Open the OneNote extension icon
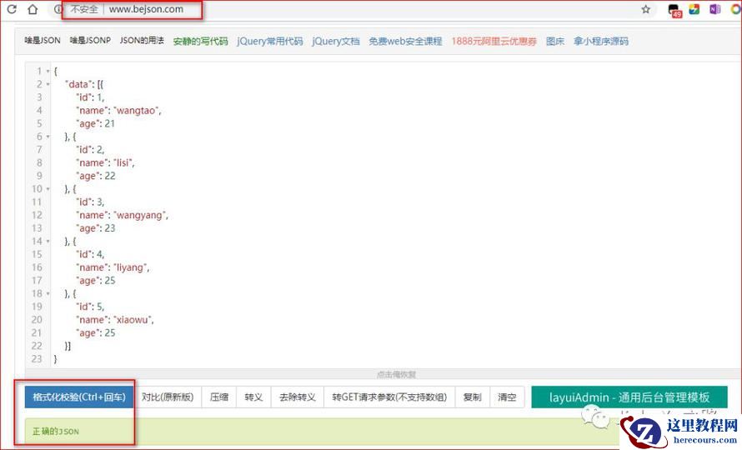The image size is (742, 450). [x=714, y=9]
